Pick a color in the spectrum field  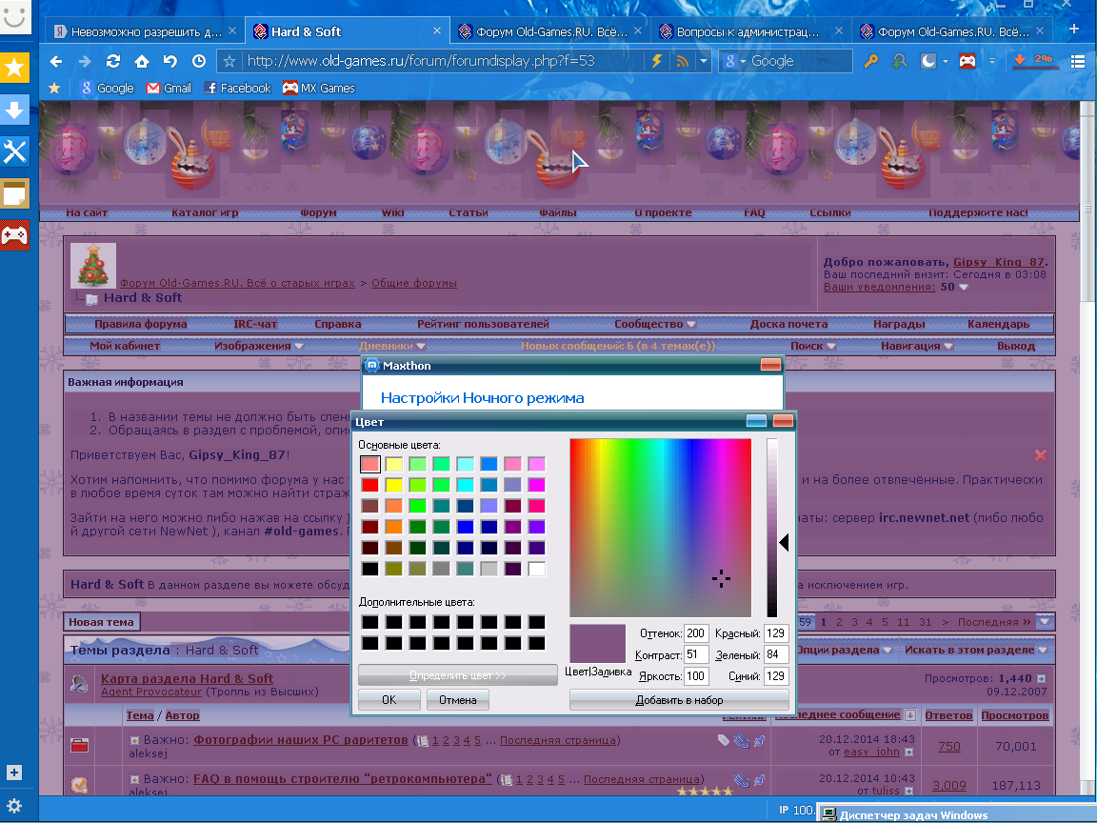pyautogui.click(x=661, y=528)
